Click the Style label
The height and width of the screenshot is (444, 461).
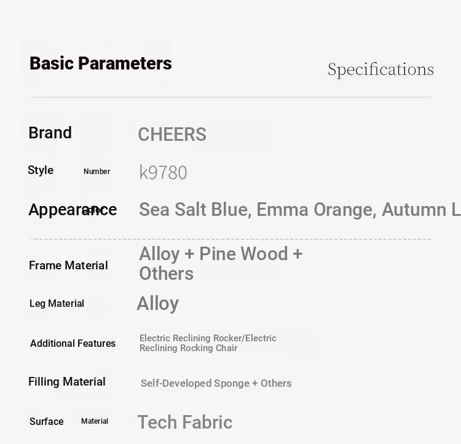point(41,170)
